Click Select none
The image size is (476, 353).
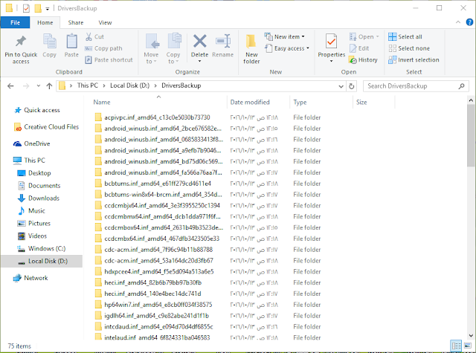(409, 48)
